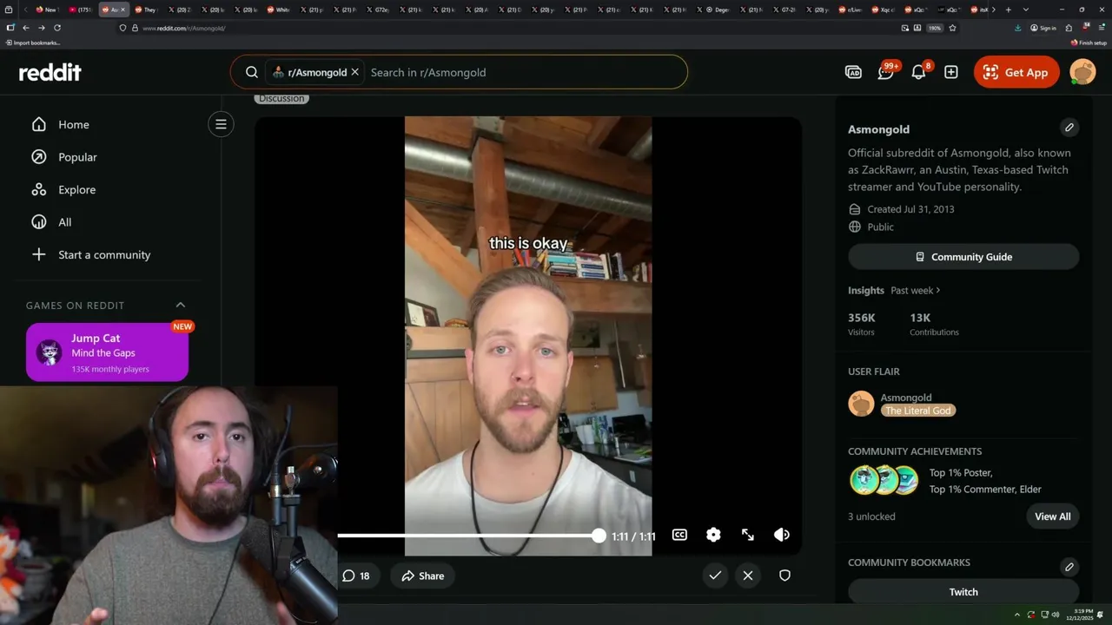Collapse the Games on Reddit section
This screenshot has width=1112, height=625.
[181, 305]
